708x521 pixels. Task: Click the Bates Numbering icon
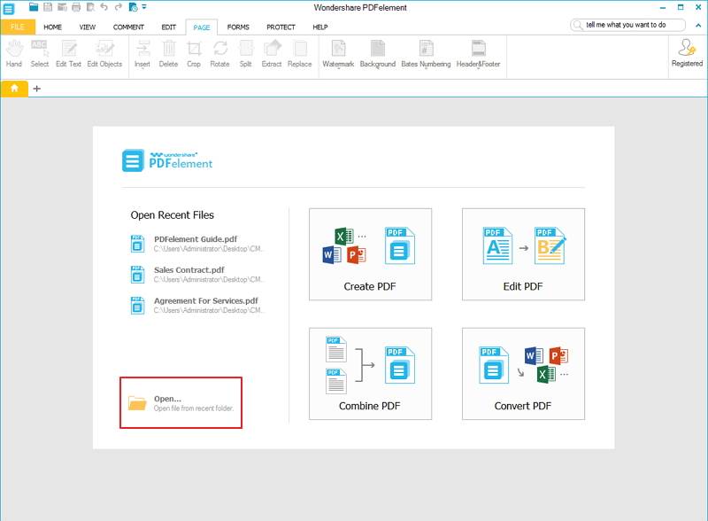(x=427, y=55)
